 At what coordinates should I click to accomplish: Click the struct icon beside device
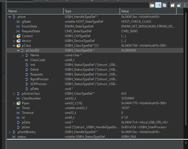[18, 41]
